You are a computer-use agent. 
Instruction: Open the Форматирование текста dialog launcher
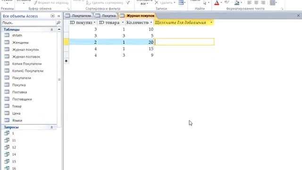click(282, 9)
